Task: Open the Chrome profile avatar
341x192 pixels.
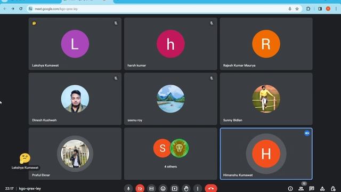Action: (x=328, y=9)
